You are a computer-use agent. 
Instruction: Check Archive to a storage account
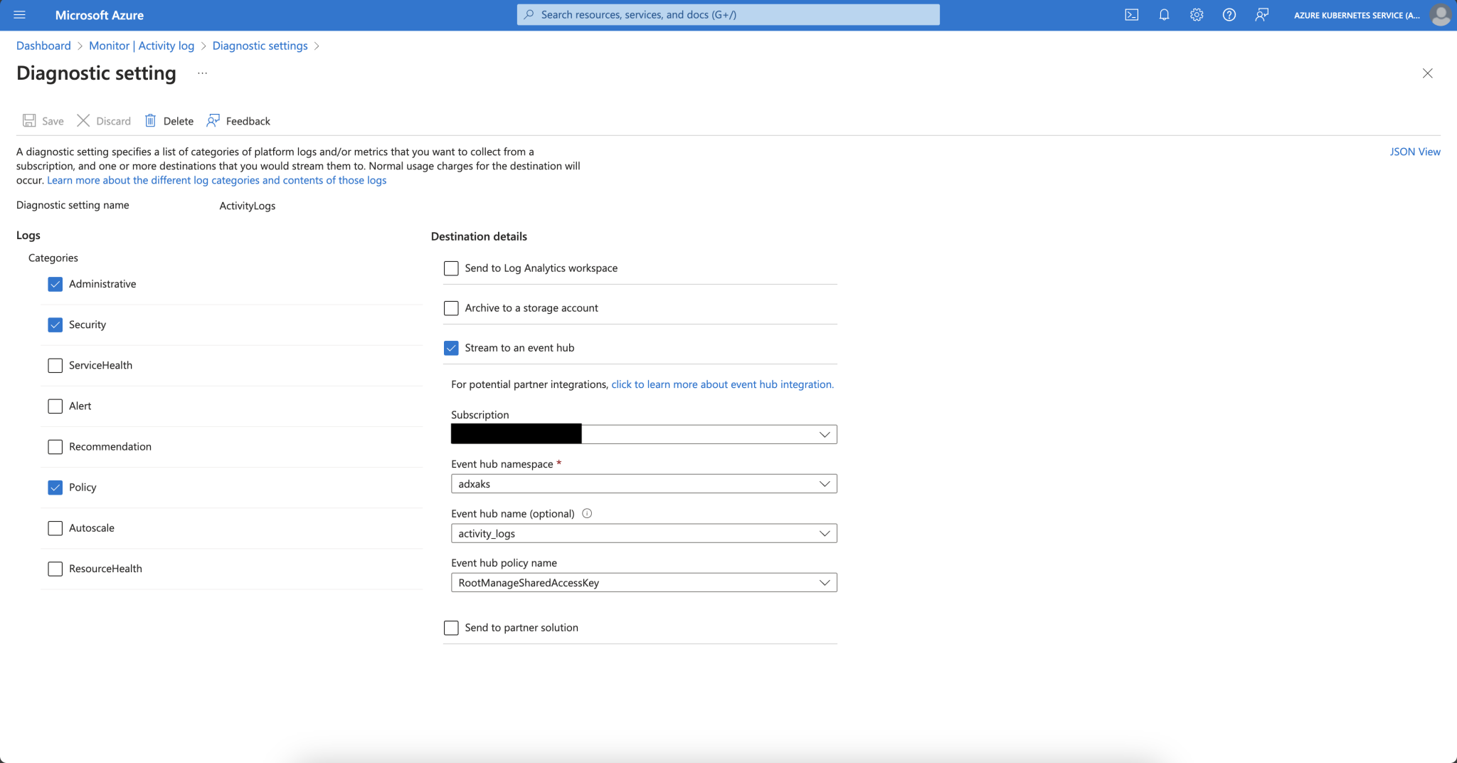451,307
